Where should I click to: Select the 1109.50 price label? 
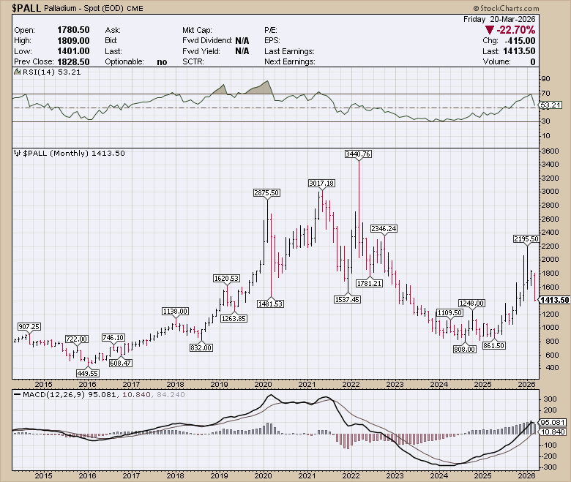click(449, 313)
